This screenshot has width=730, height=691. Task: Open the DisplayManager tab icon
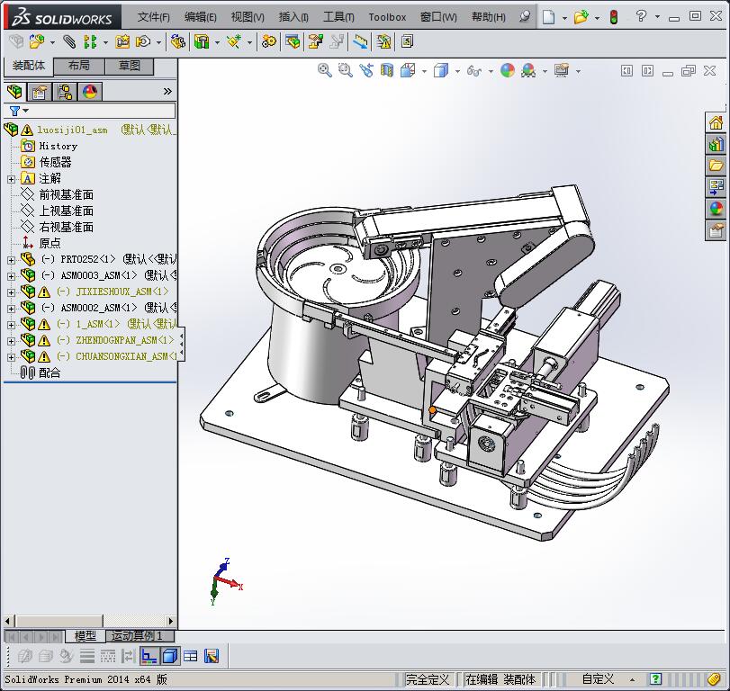tap(90, 92)
